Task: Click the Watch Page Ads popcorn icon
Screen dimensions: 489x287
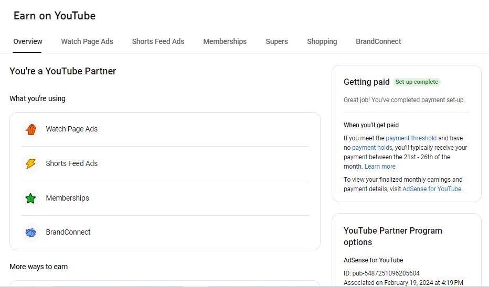Action: tap(31, 129)
